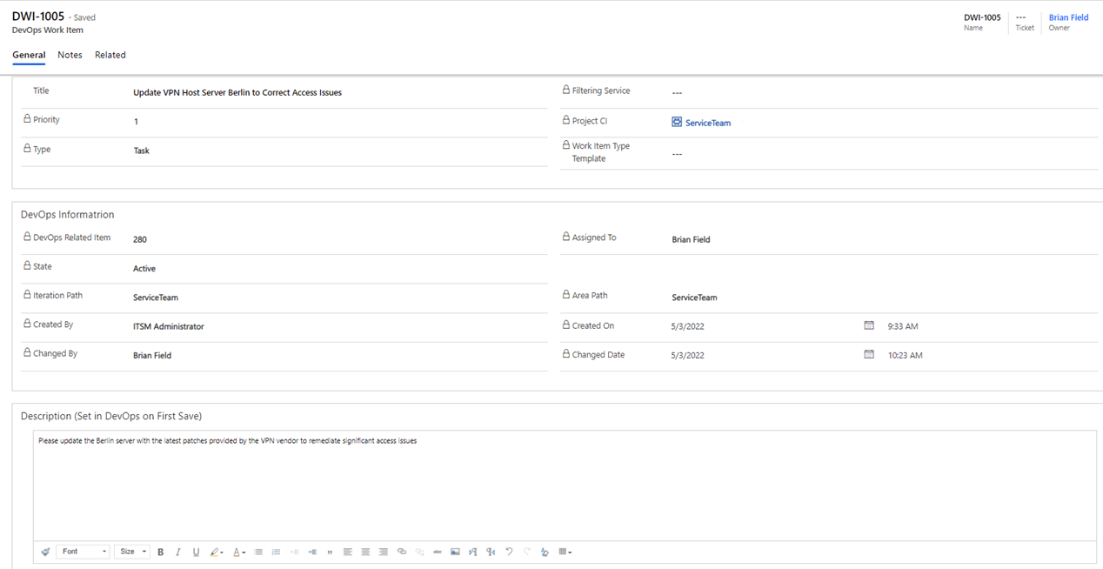Open the font color picker
The width and height of the screenshot is (1103, 569).
point(239,552)
